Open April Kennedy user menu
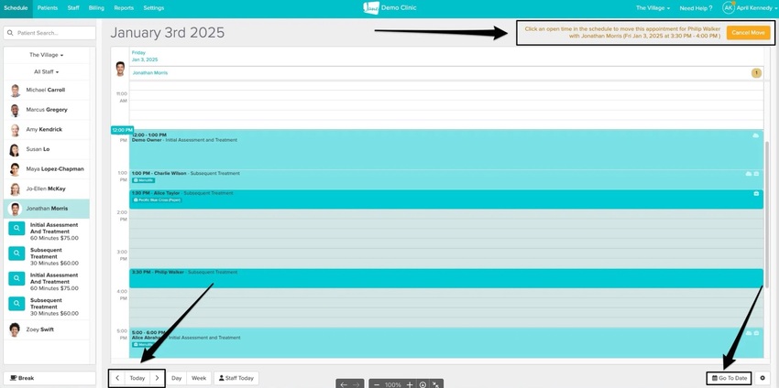This screenshot has height=388, width=779. pos(756,8)
